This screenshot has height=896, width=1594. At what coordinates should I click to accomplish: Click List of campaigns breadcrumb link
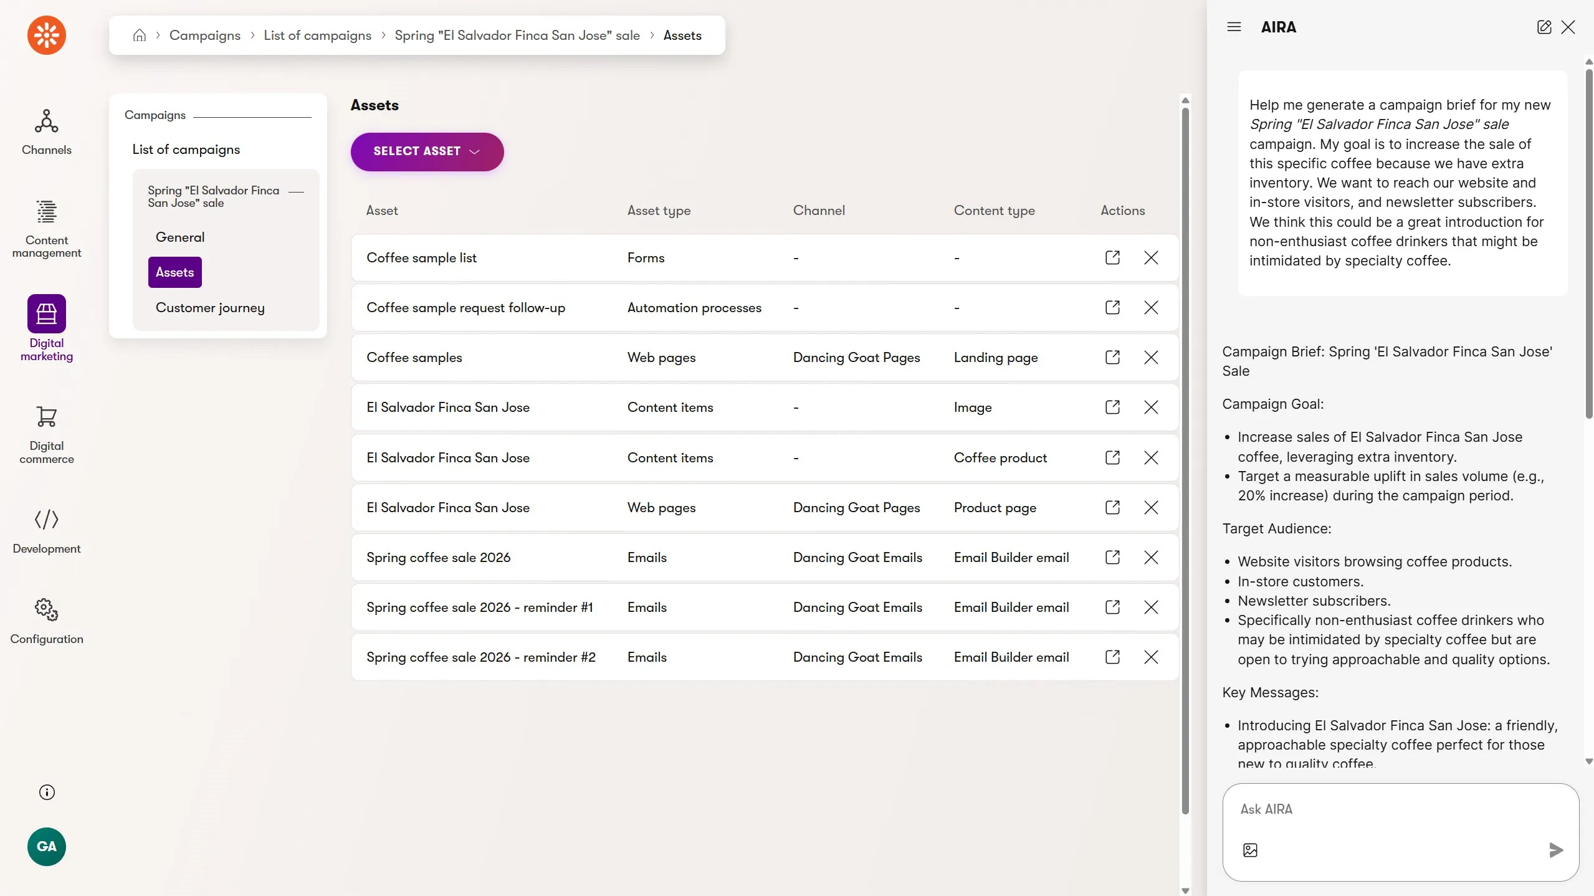tap(317, 36)
